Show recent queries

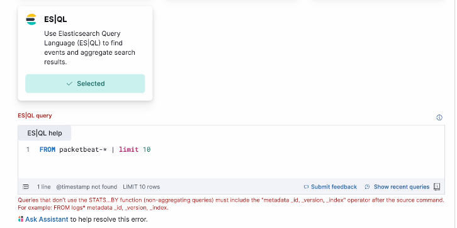tap(402, 187)
